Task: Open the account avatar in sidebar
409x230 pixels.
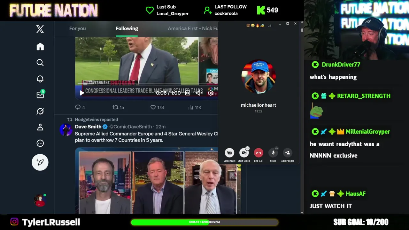Action: 40,200
